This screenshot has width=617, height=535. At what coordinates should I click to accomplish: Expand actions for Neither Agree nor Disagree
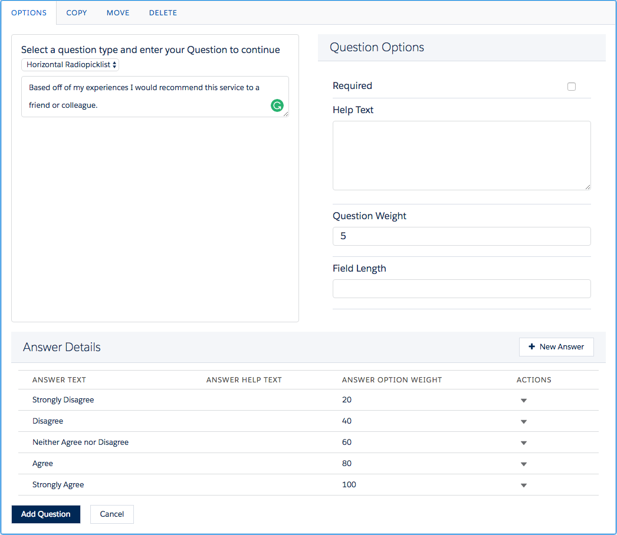coord(523,443)
